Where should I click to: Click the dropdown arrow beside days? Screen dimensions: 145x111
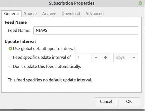click(x=134, y=58)
